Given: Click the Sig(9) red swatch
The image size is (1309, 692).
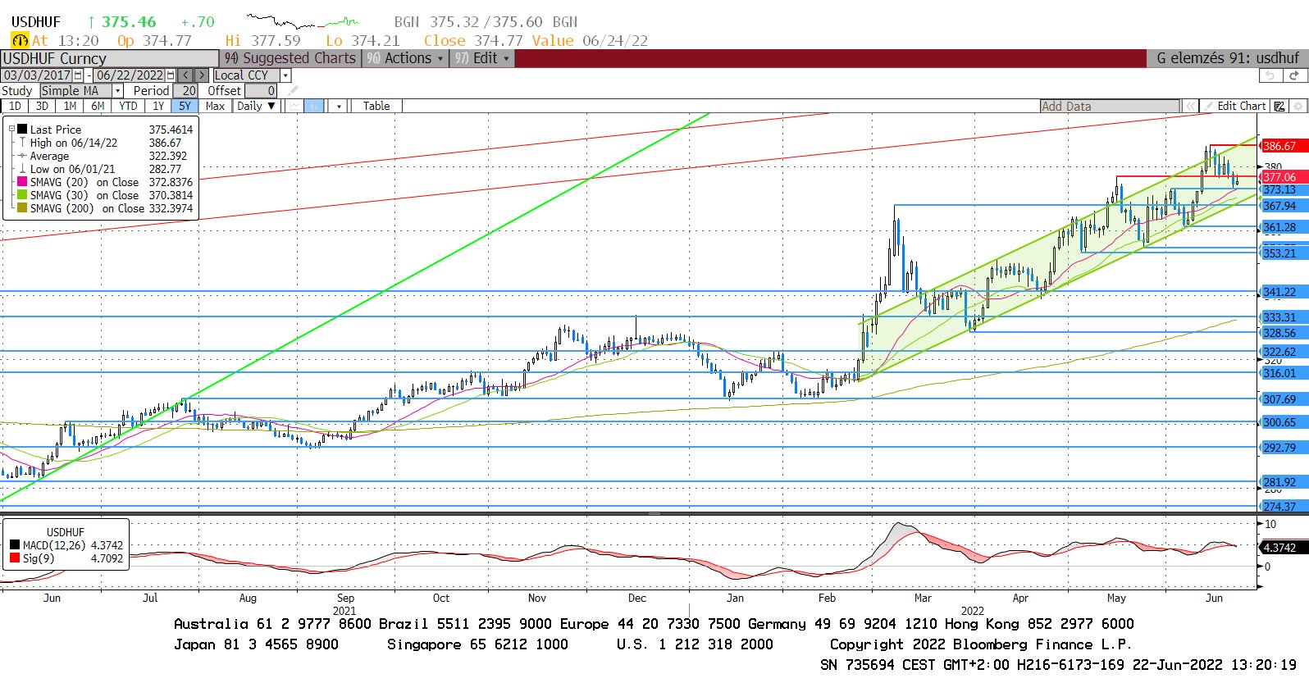Looking at the screenshot, I should coord(15,558).
